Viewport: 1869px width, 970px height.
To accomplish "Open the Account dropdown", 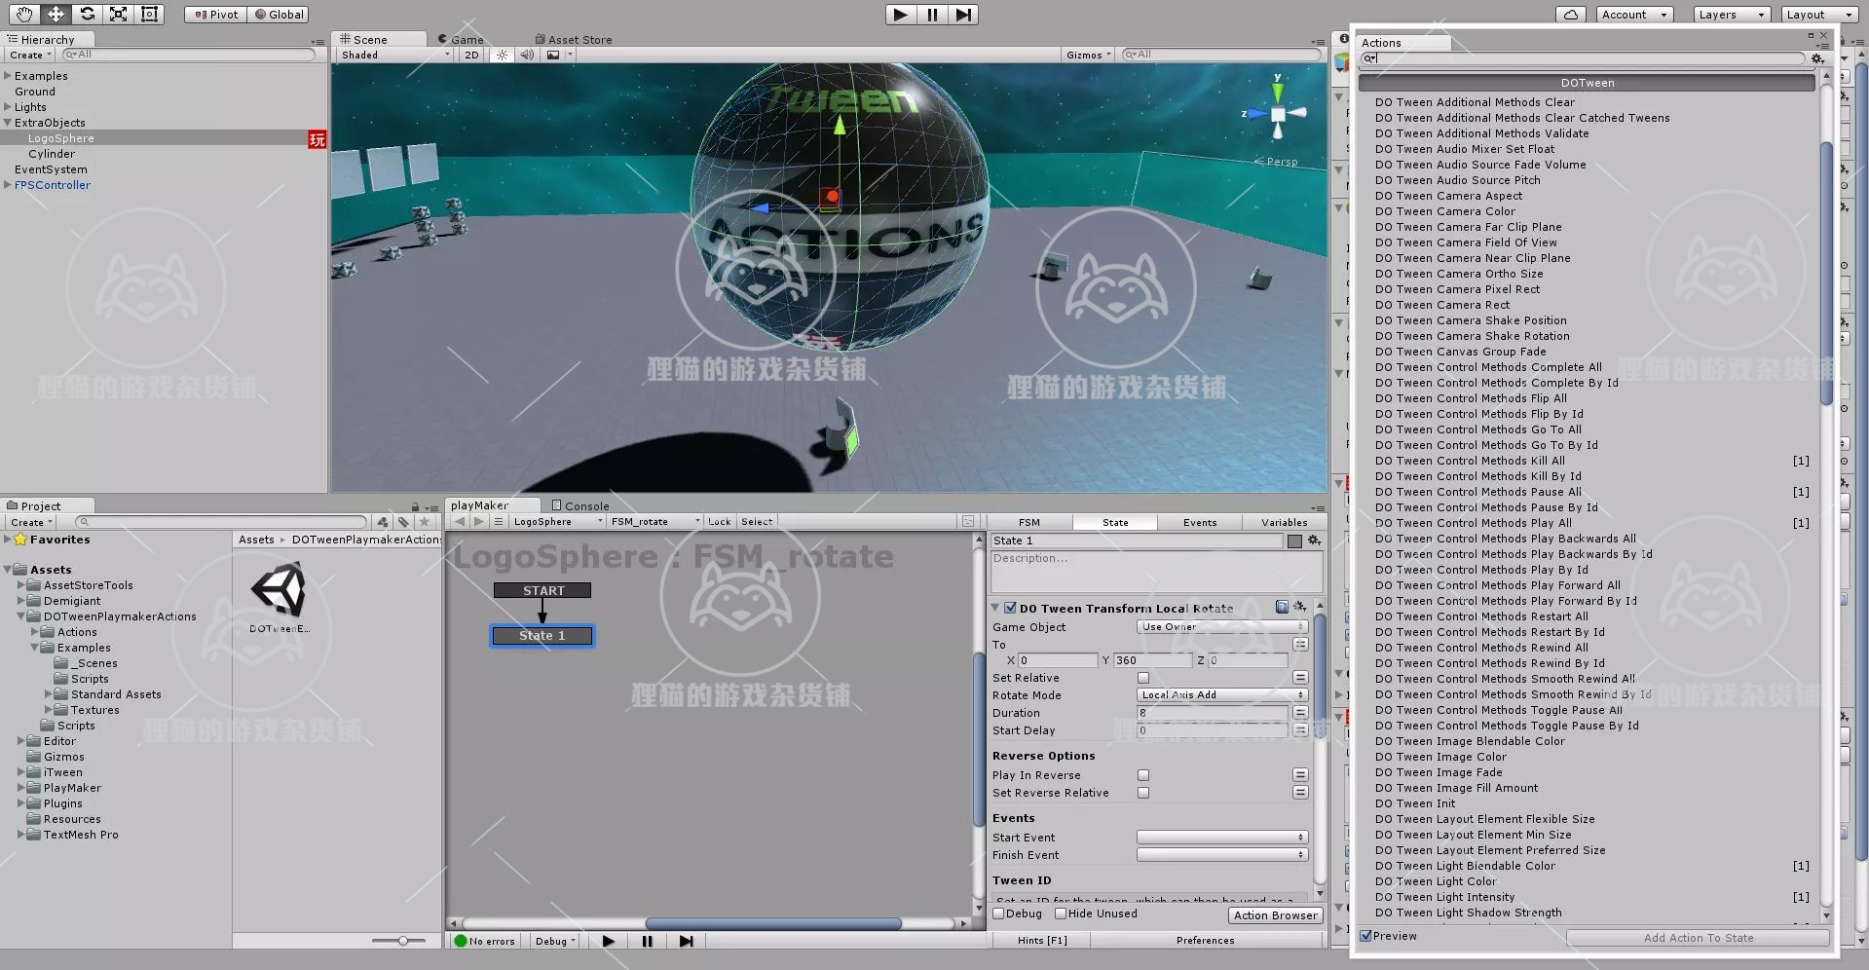I will tap(1634, 15).
